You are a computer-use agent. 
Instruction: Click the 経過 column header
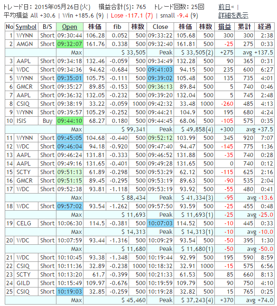click(264, 27)
